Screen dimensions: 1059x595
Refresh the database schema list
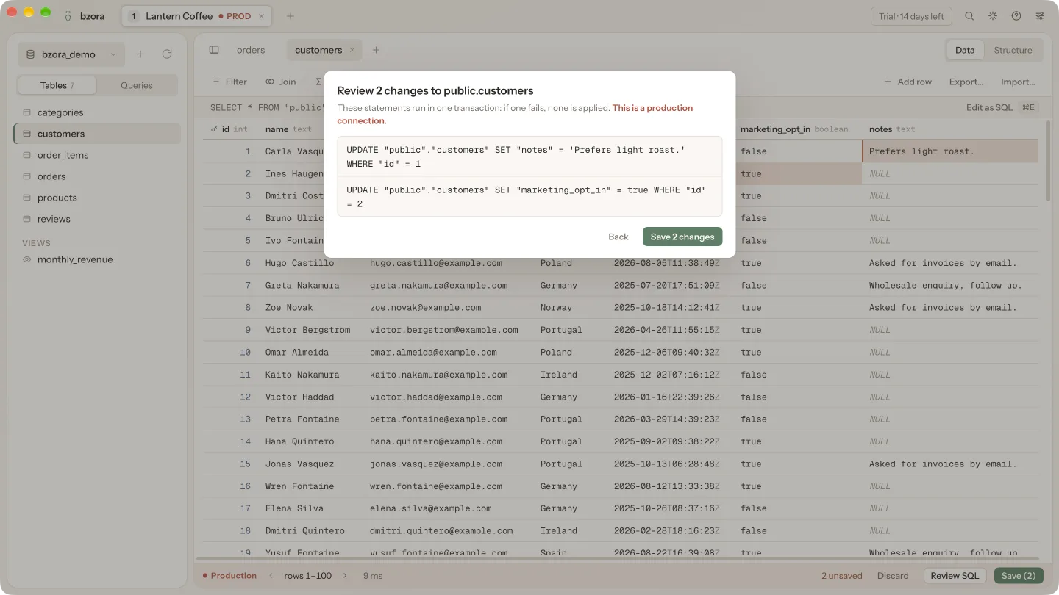coord(167,54)
